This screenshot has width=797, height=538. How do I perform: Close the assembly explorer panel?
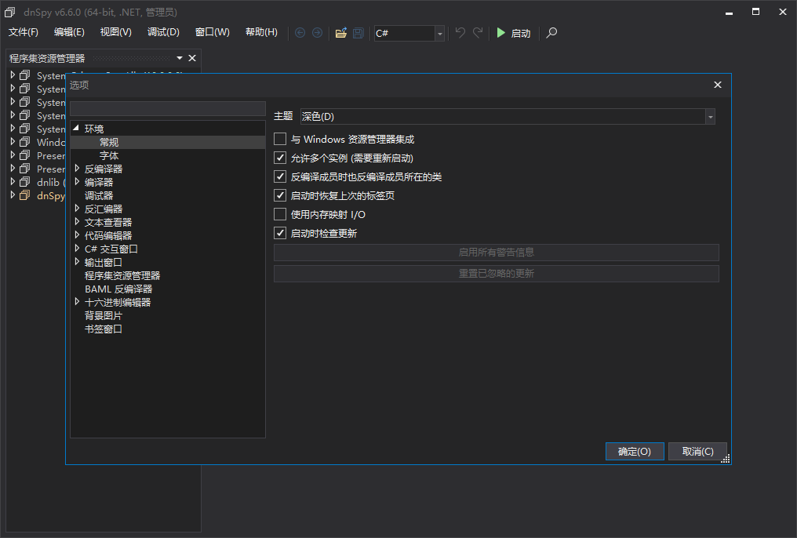coord(192,58)
